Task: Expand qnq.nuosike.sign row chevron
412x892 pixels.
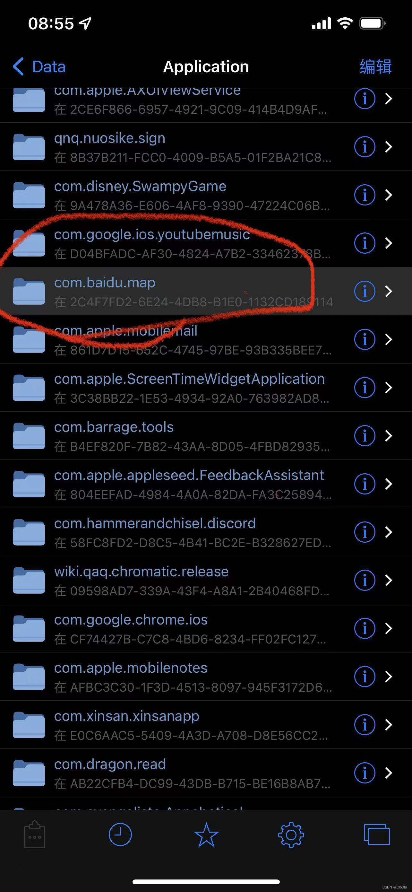Action: [389, 147]
